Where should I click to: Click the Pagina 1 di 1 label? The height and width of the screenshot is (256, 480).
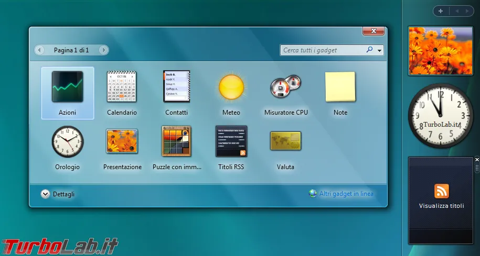click(x=71, y=50)
